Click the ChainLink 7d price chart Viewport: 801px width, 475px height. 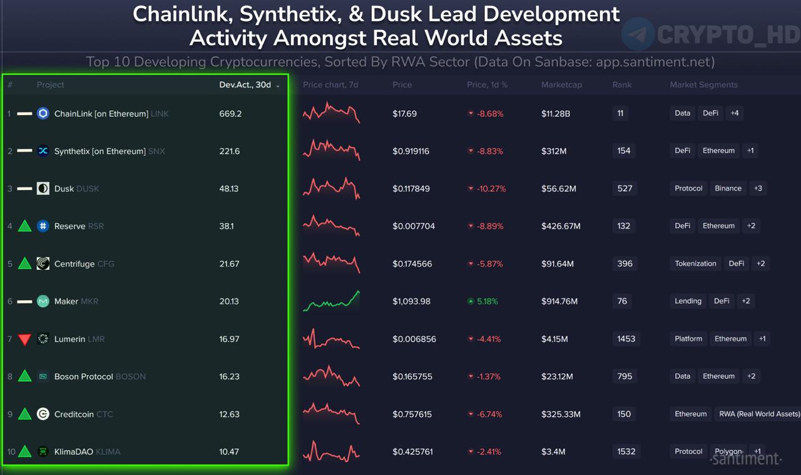[x=331, y=113]
